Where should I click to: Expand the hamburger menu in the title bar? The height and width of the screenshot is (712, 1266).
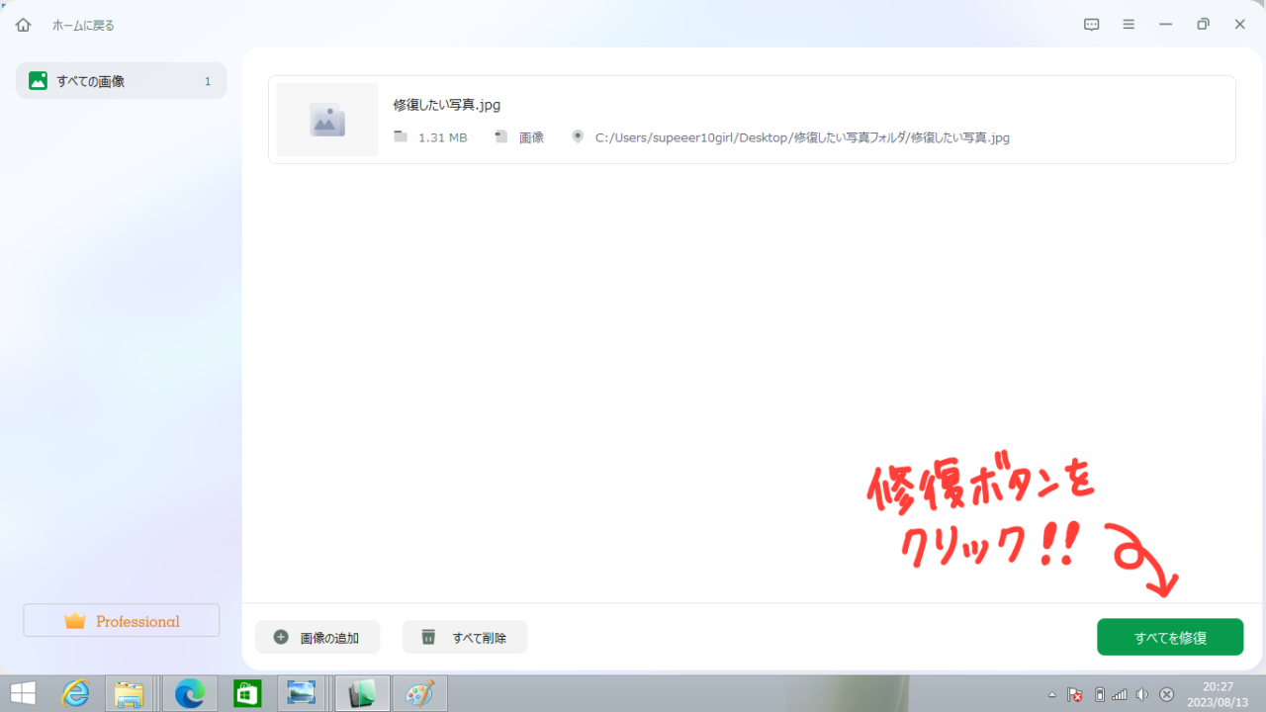tap(1129, 24)
